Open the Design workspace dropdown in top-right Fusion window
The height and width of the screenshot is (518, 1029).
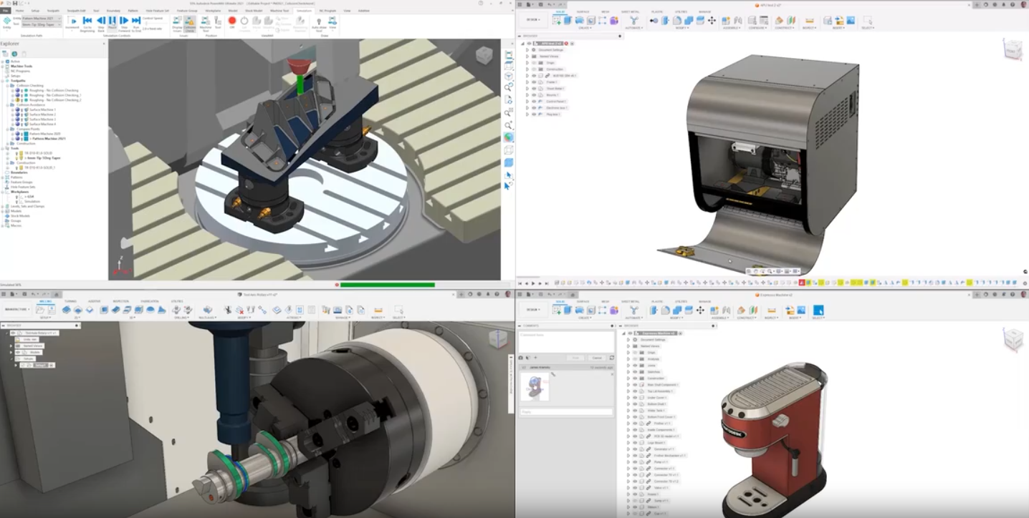click(532, 20)
